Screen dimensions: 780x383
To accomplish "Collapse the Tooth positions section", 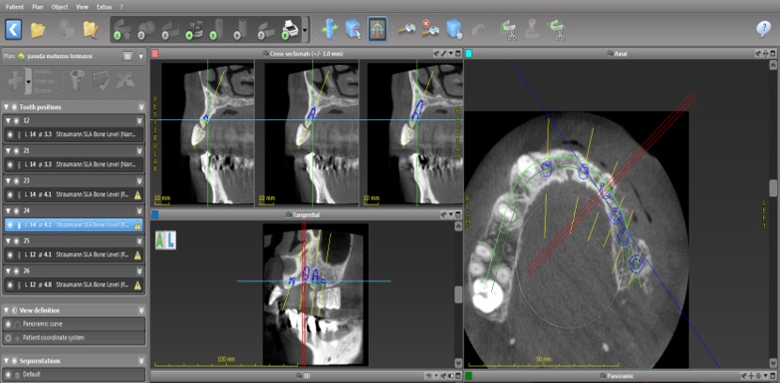I will coord(140,107).
